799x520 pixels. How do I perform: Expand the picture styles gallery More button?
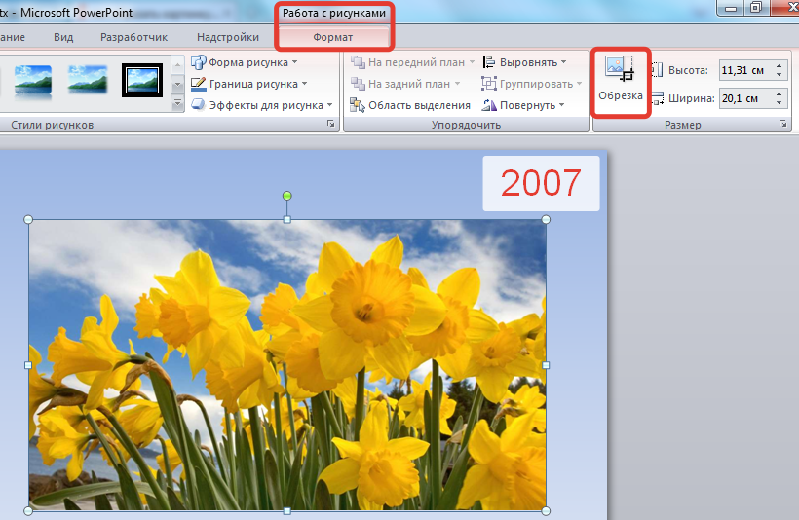pos(177,104)
